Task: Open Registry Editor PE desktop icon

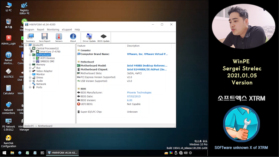Action: tap(24, 8)
